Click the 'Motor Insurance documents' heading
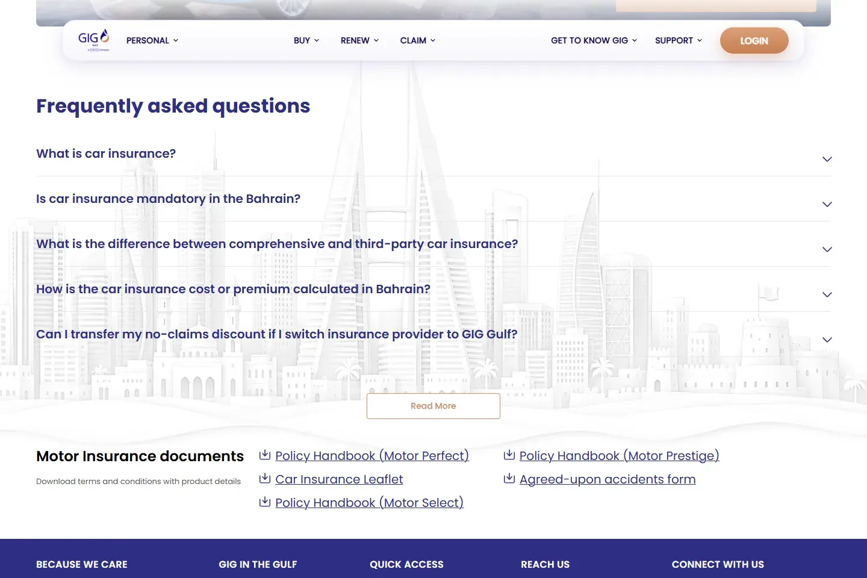The width and height of the screenshot is (867, 578). (x=140, y=456)
